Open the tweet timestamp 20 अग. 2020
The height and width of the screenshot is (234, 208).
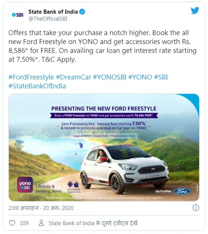58,208
